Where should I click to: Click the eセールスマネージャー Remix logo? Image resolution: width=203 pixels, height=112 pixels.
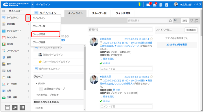pos(16,4)
